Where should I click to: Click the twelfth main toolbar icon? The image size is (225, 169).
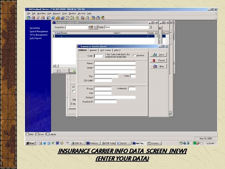click(82, 18)
